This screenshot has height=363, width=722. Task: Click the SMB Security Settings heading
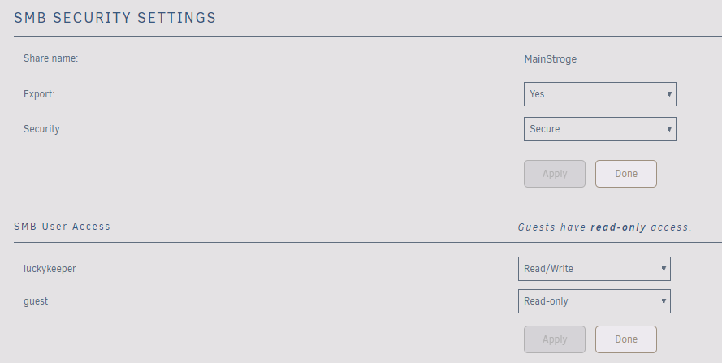tap(115, 17)
